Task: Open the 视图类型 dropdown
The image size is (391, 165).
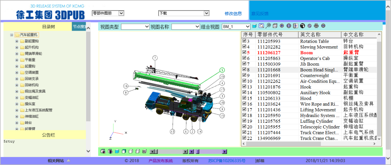Action: [135, 27]
